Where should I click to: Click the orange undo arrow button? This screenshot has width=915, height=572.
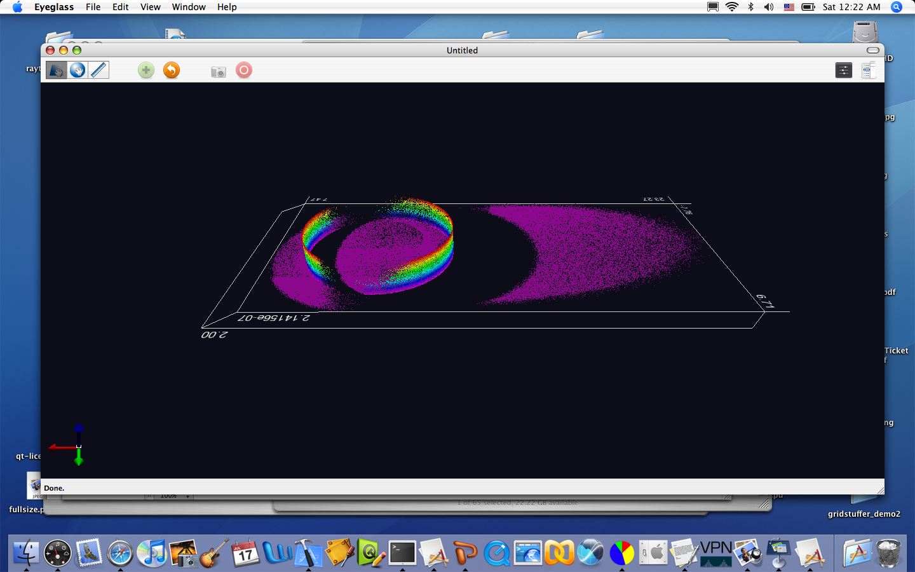tap(172, 70)
